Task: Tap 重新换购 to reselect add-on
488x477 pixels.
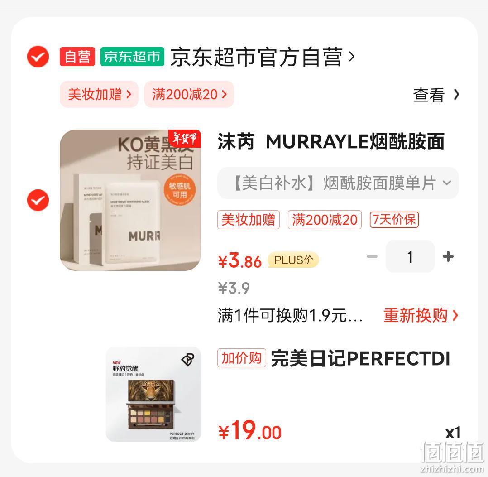Action: tap(421, 315)
